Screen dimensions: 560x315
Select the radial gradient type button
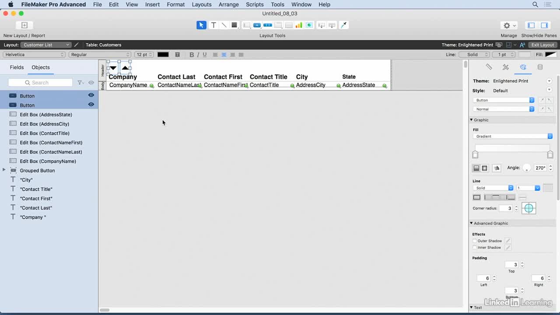(x=485, y=168)
